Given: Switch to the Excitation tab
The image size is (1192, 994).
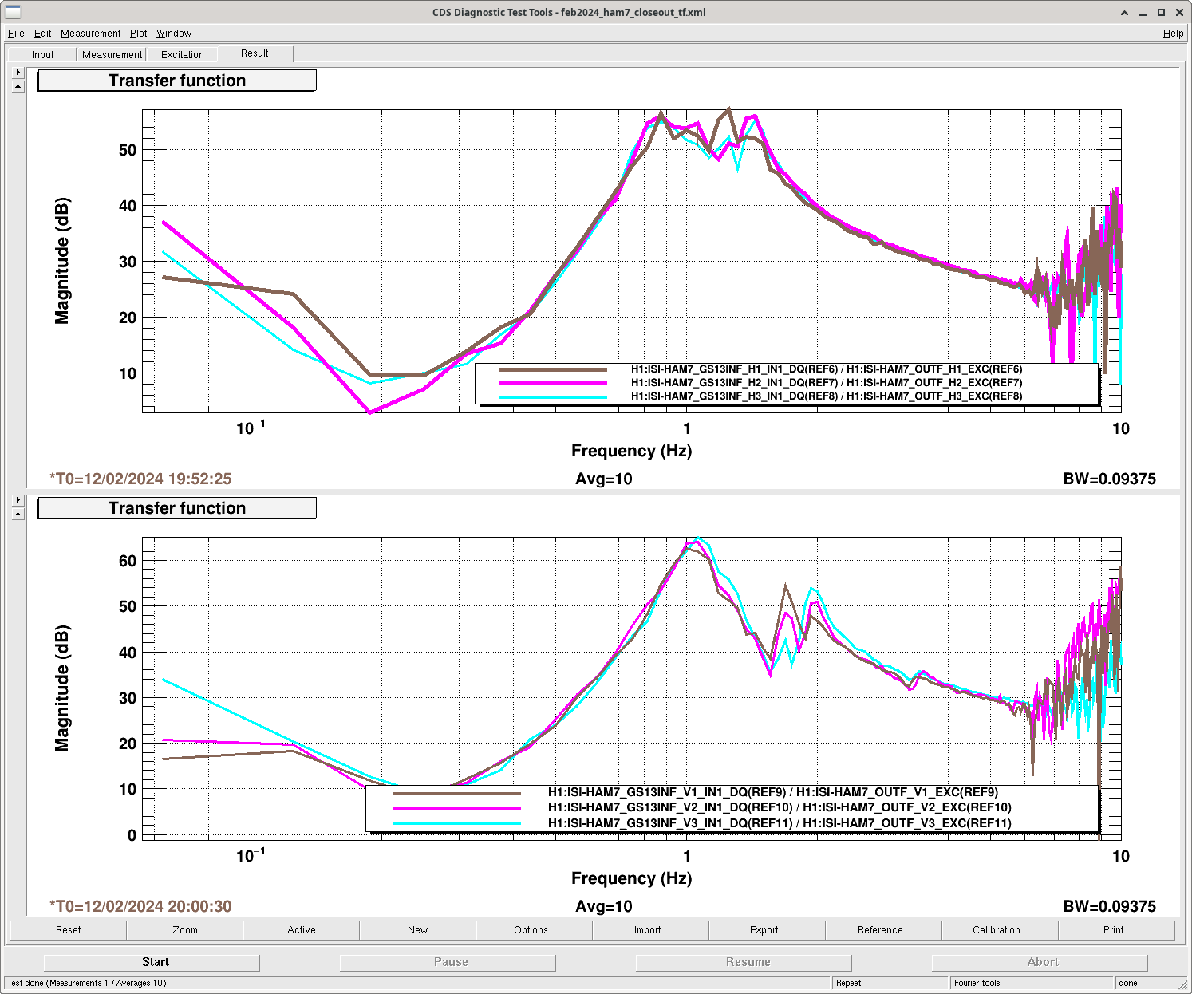Looking at the screenshot, I should coord(183,55).
